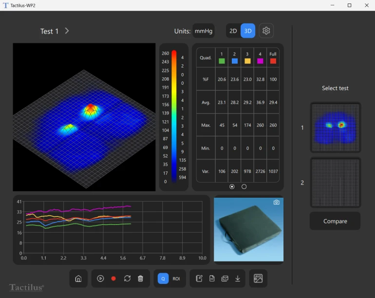The height and width of the screenshot is (298, 375).
Task: Expand the chevron next to Test 1
Action: pos(67,31)
